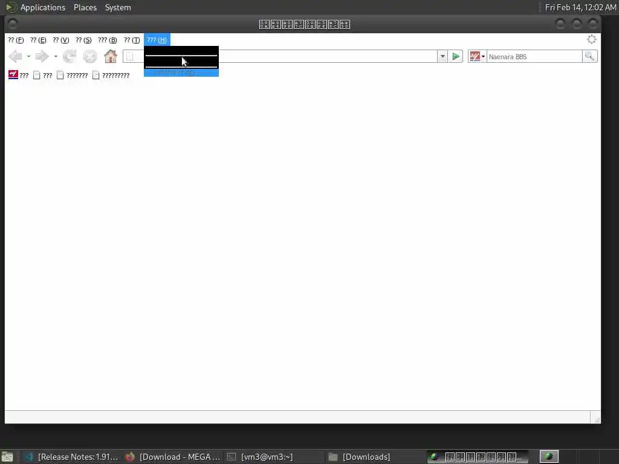The height and width of the screenshot is (464, 619).
Task: Stop page loading with the X icon
Action: 90,56
